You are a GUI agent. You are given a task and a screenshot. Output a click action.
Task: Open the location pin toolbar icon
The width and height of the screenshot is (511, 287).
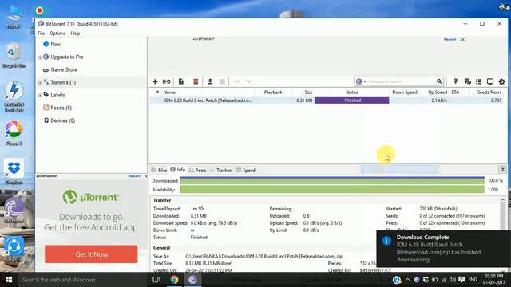tap(455, 81)
